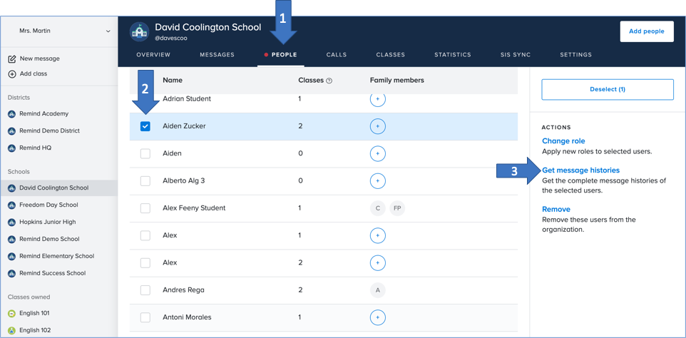686x338 pixels.
Task: Click the Get message histories link
Action: click(x=580, y=170)
